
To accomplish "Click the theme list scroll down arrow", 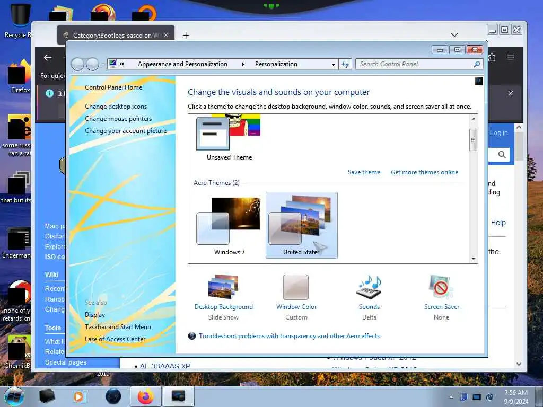I will click(x=473, y=259).
